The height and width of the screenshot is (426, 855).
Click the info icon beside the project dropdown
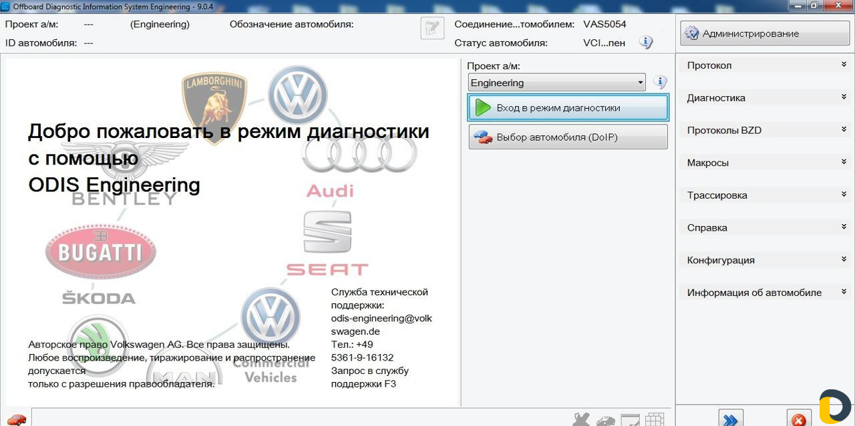pyautogui.click(x=660, y=83)
